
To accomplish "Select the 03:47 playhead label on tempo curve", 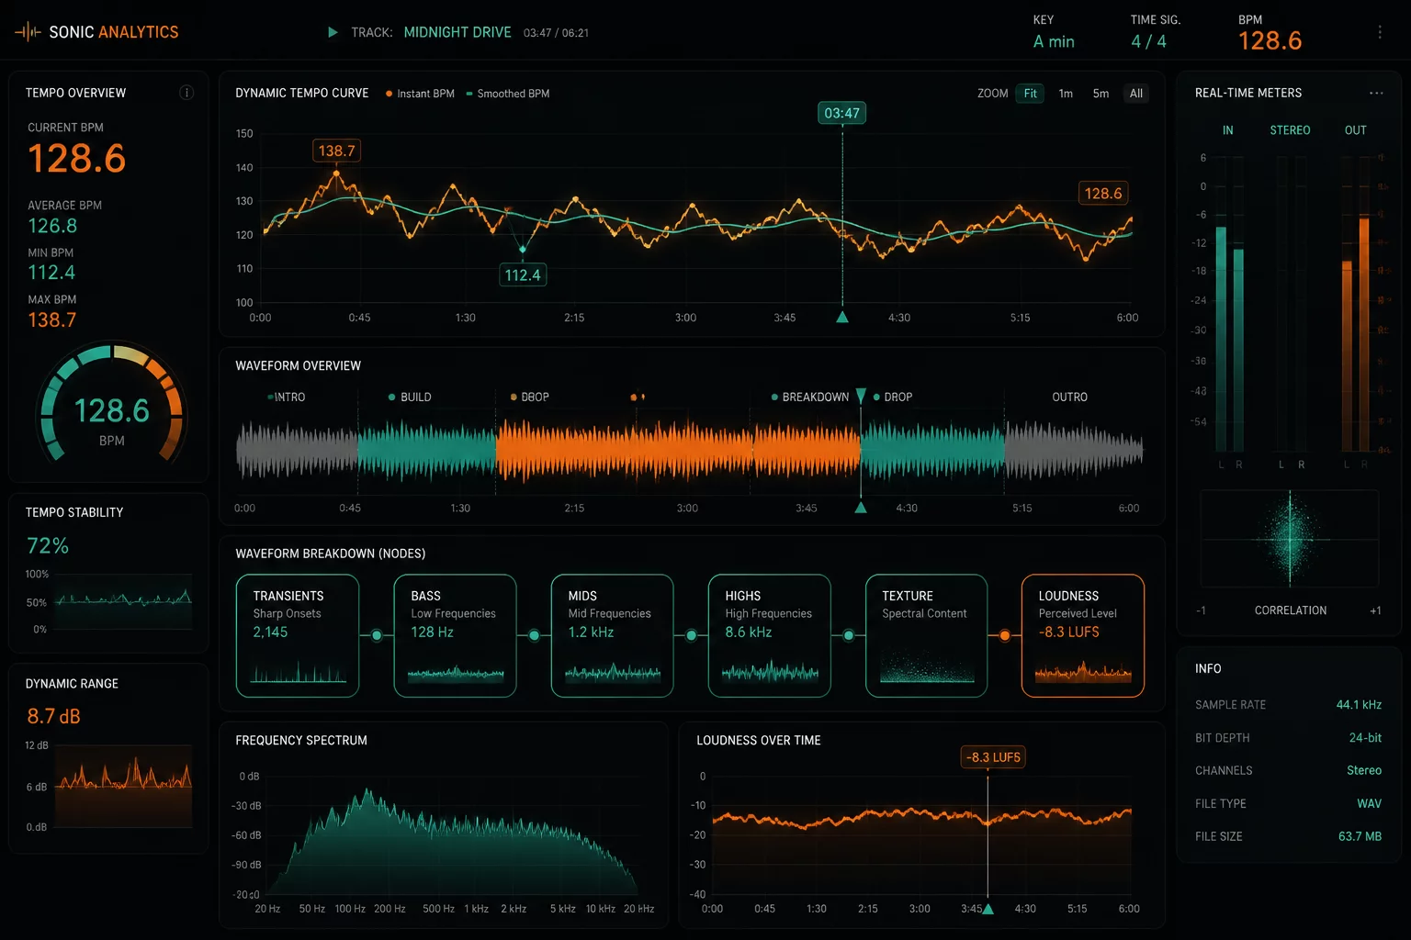I will point(841,113).
